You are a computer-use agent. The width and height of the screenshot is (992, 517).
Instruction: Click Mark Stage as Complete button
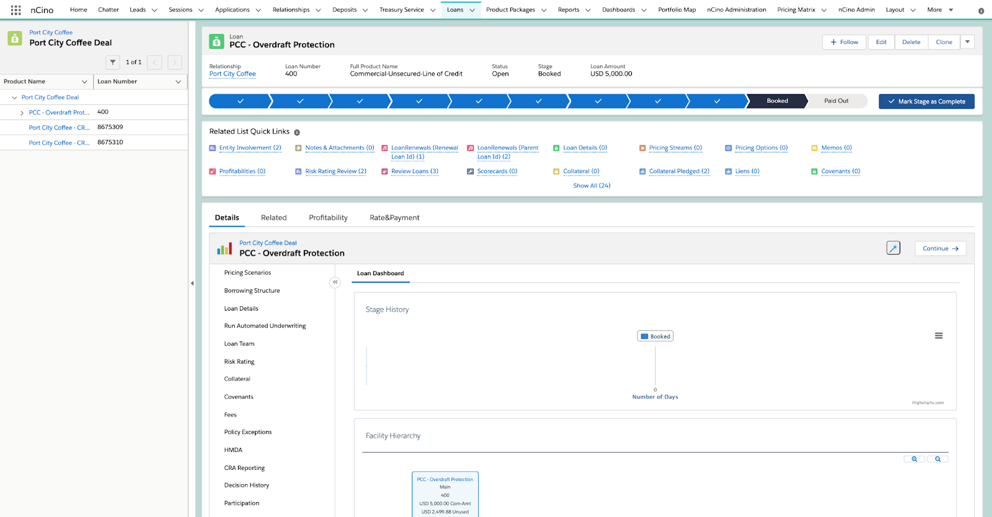[x=926, y=102]
